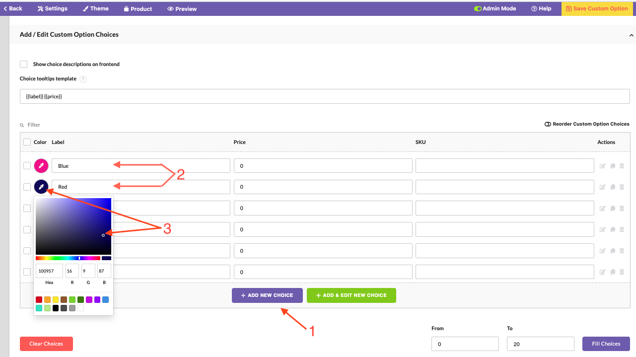
Task: Click Reorder Custom Option Choices
Action: pyautogui.click(x=587, y=124)
